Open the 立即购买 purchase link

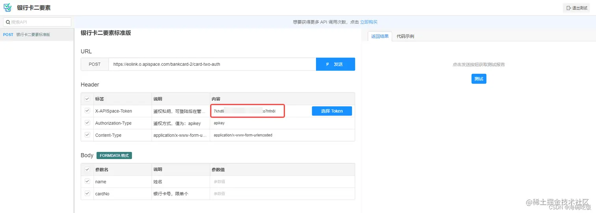[x=369, y=22]
